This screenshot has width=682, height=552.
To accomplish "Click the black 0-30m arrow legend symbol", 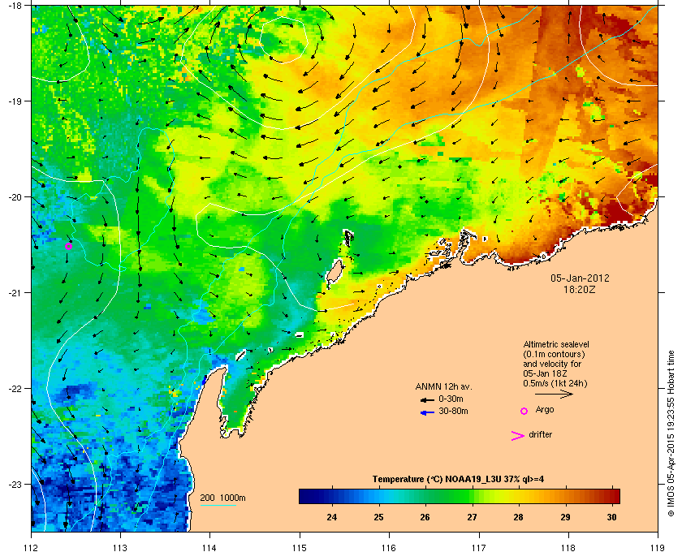I will pos(427,399).
